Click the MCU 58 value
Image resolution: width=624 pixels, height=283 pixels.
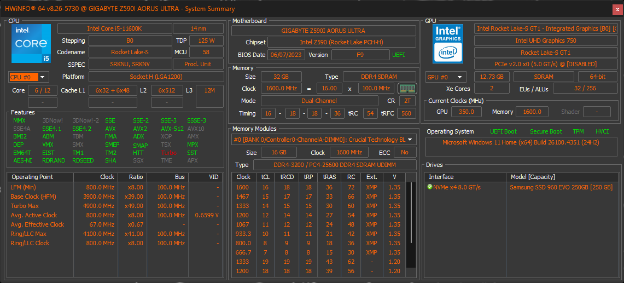(206, 52)
